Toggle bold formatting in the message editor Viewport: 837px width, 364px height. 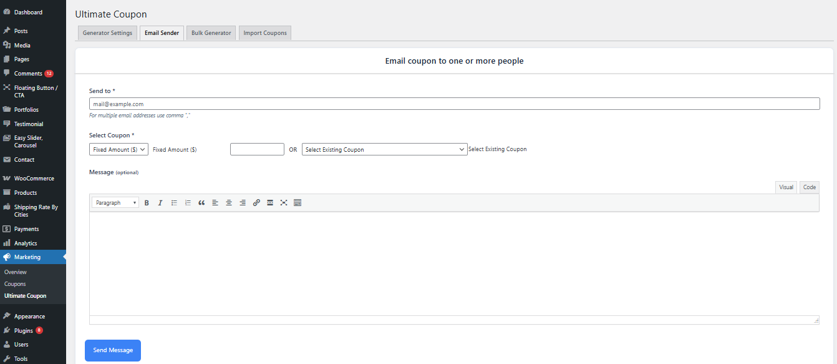(x=147, y=203)
